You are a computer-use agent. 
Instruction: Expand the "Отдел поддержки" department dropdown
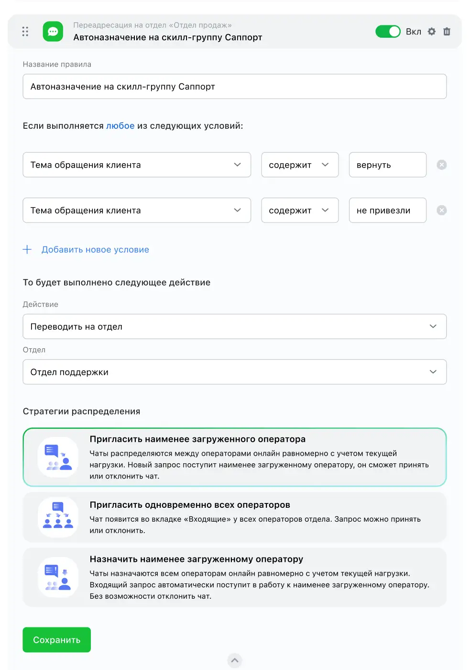tap(234, 372)
